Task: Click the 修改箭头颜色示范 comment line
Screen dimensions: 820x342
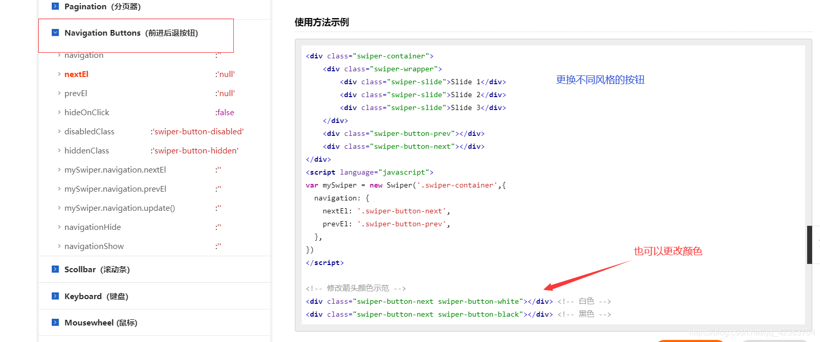Action: (356, 288)
